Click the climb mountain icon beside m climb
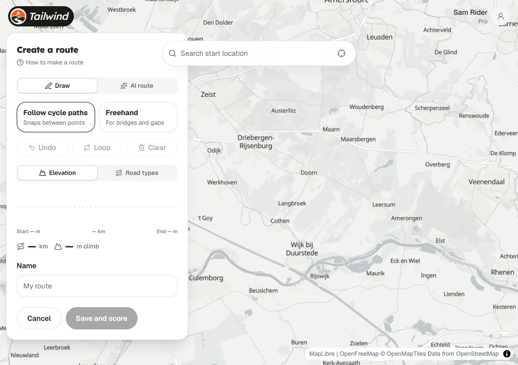Image resolution: width=518 pixels, height=365 pixels. [x=58, y=246]
